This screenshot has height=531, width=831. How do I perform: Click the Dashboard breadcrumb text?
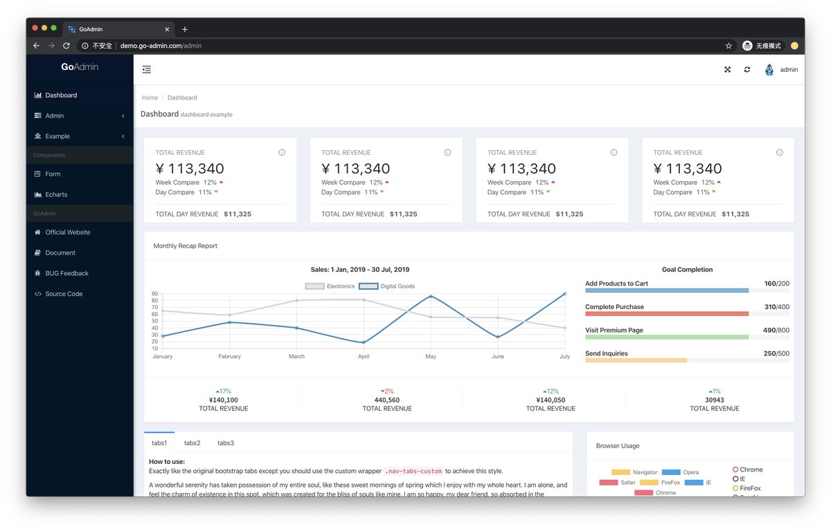[182, 97]
